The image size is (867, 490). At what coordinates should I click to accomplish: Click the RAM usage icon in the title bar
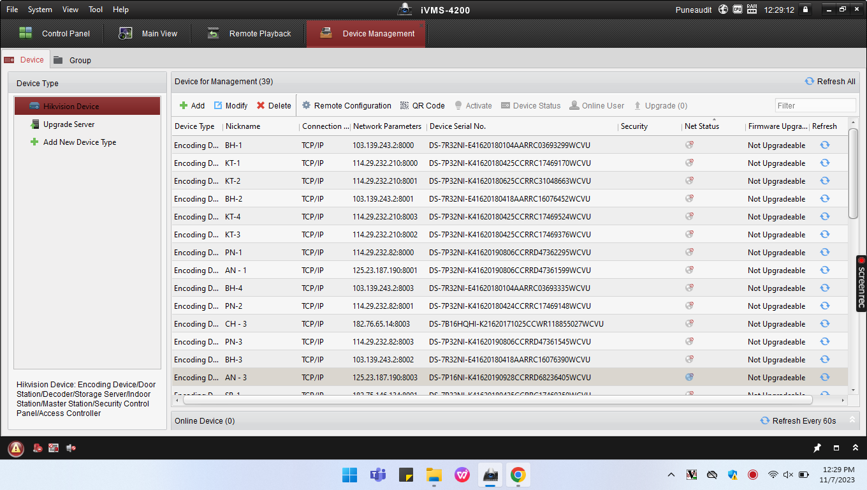coord(752,10)
